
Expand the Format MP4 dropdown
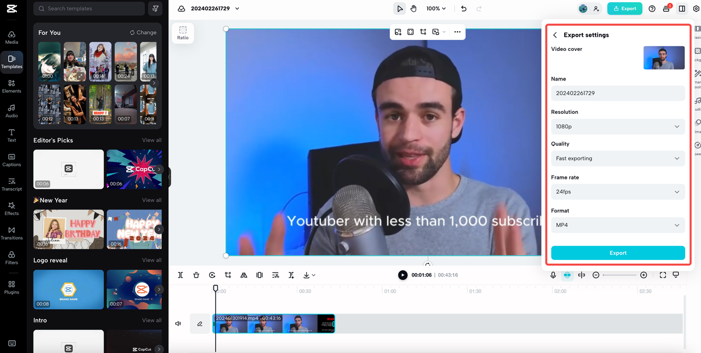click(x=618, y=225)
